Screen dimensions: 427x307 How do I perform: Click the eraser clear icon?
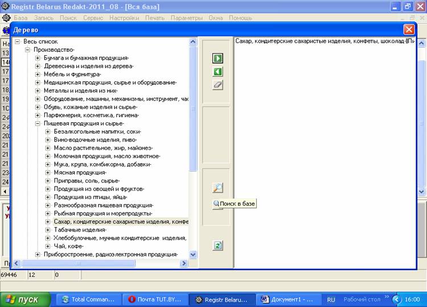coord(217,85)
